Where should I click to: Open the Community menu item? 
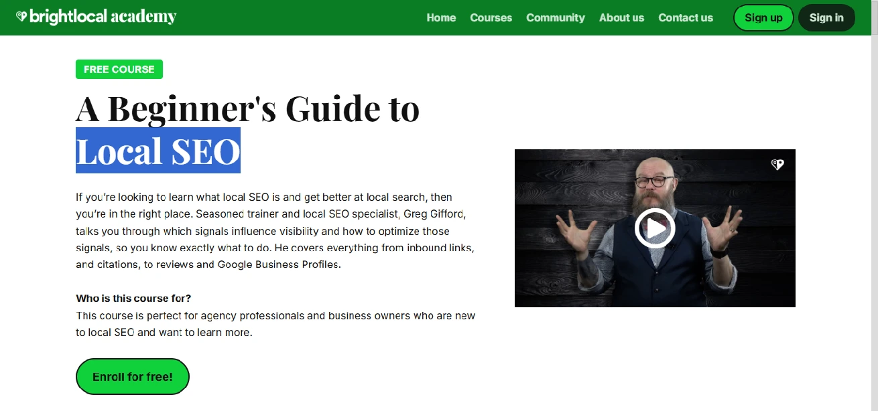coord(556,18)
